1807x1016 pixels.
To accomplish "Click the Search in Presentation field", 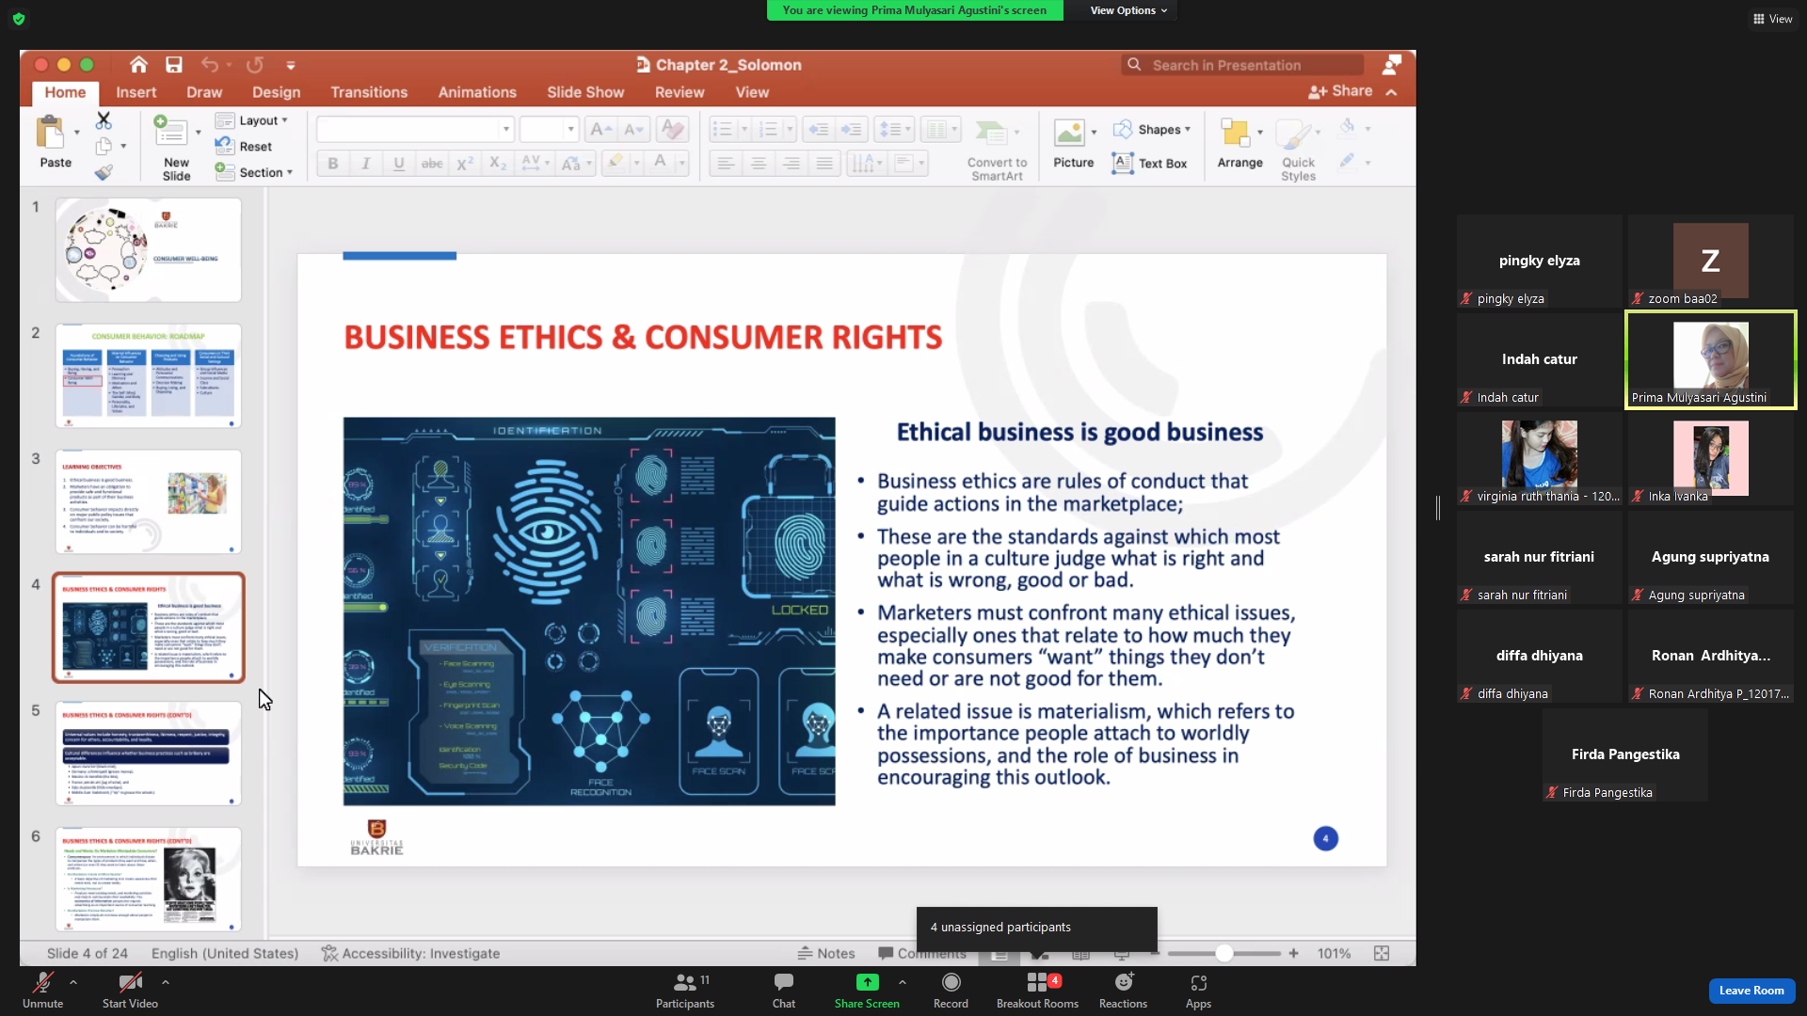I will pos(1243,65).
